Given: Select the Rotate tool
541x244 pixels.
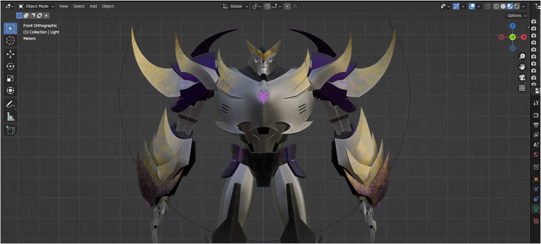Looking at the screenshot, I should (10, 66).
